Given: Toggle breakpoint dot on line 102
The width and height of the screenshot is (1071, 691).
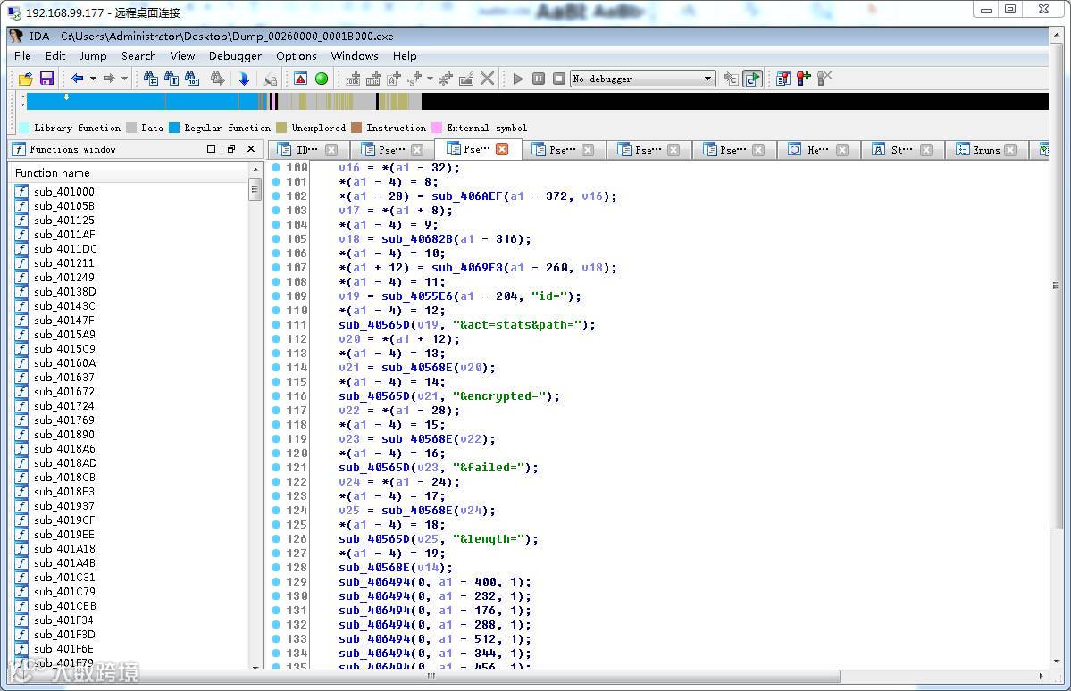Looking at the screenshot, I should pyautogui.click(x=276, y=196).
